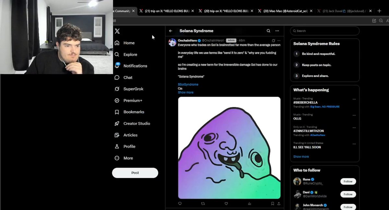The width and height of the screenshot is (389, 210).
Task: Open options for ILL SEE YALL SOON trend
Action: pyautogui.click(x=354, y=144)
